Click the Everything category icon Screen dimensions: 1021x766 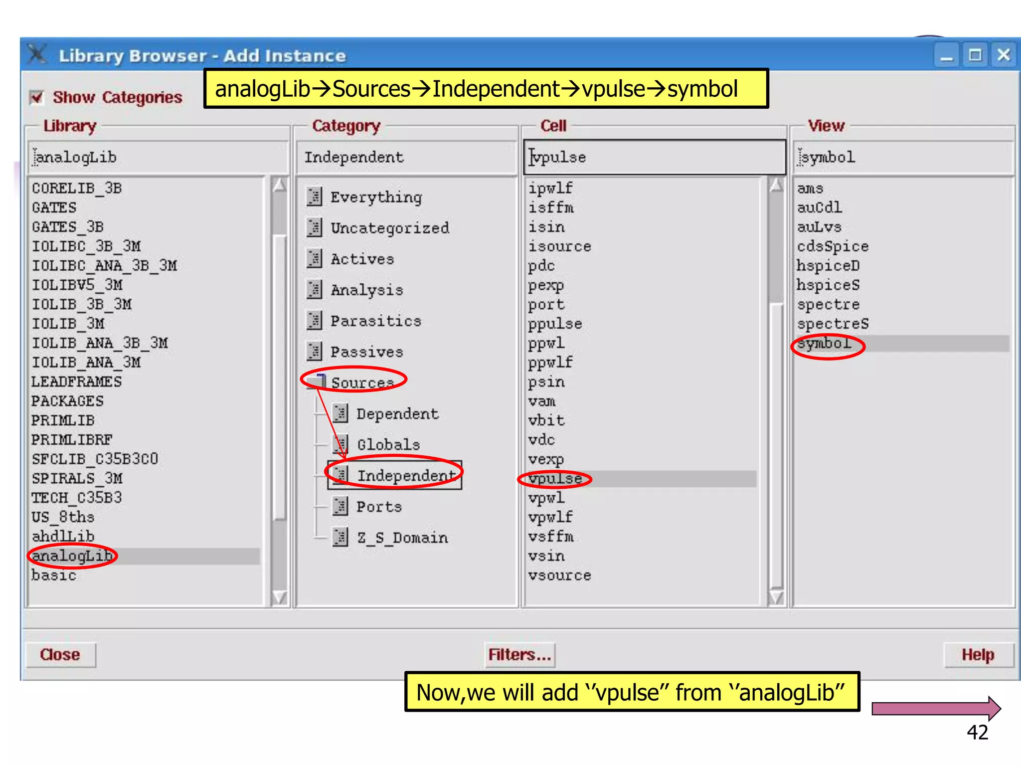click(315, 197)
